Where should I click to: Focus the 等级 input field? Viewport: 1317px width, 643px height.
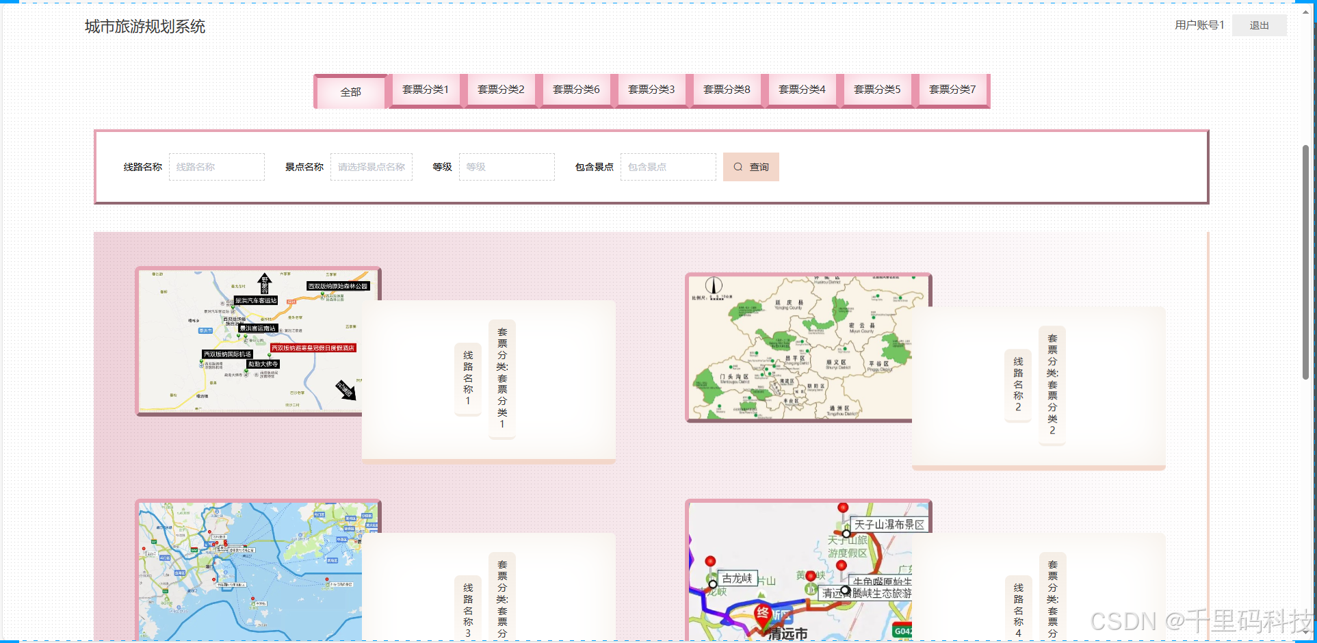point(507,167)
